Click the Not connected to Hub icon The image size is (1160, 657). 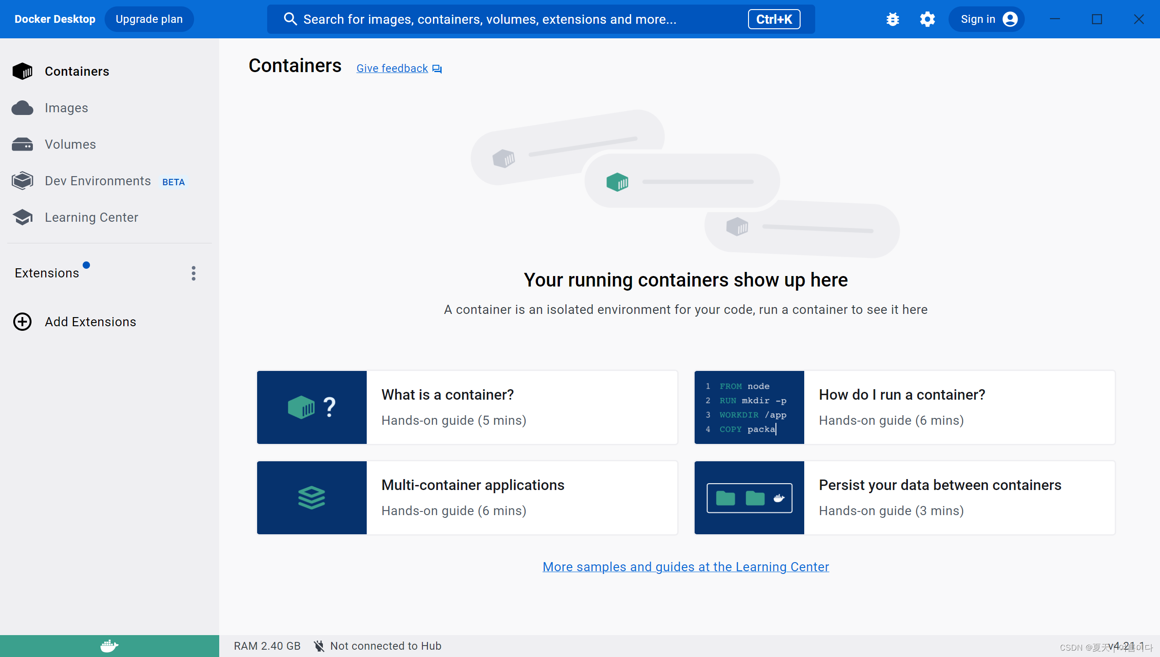(x=319, y=646)
